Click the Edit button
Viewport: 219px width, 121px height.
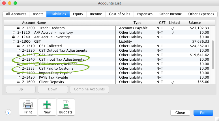[x=203, y=113]
